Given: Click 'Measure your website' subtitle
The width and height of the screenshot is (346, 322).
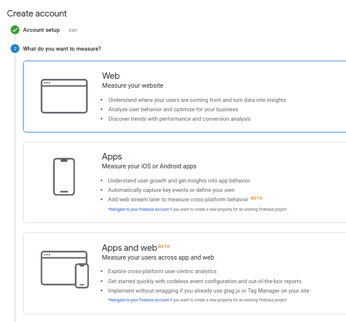Looking at the screenshot, I should coord(132,85).
